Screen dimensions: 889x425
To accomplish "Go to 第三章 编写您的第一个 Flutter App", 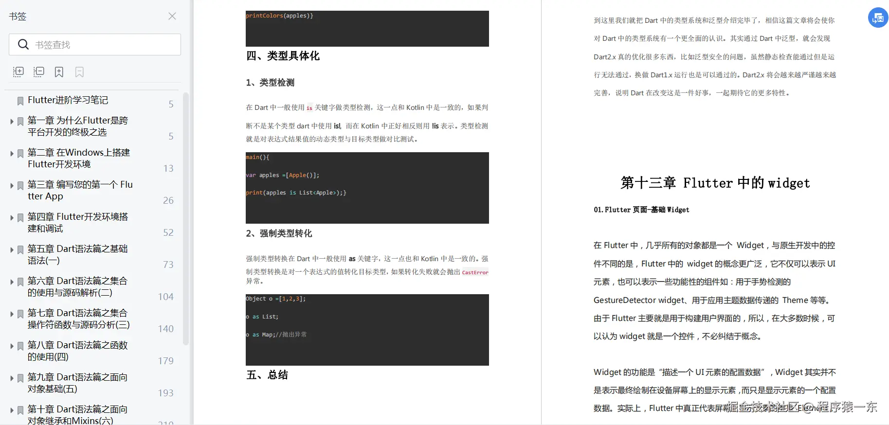I will [80, 191].
